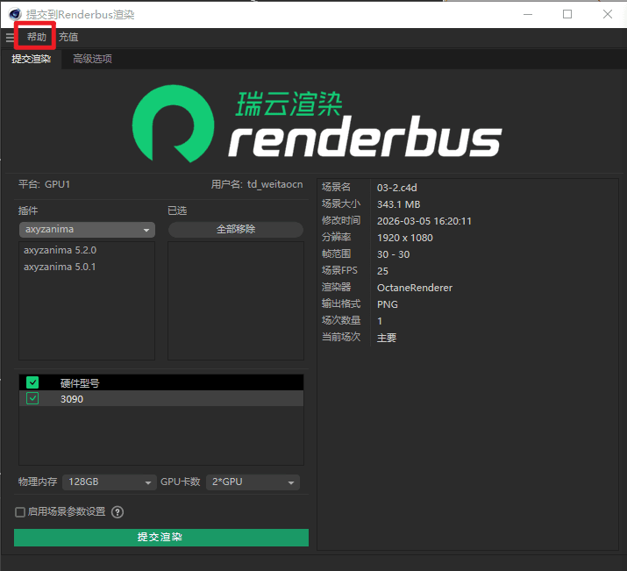Click the Cinema 4D title bar icon
Viewport: 627px width, 571px height.
15,14
